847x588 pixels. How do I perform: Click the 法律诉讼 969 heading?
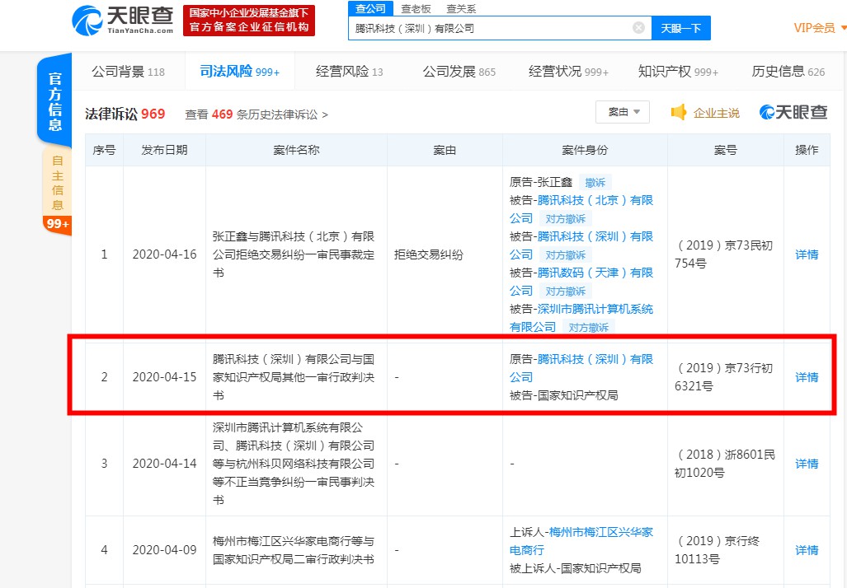125,114
